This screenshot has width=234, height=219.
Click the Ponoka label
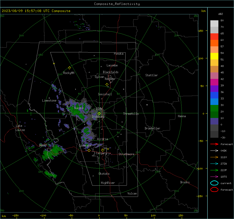pos(119,54)
